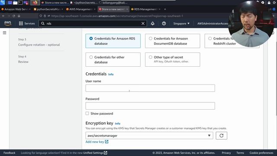
Task: Enable the Show password checkbox
Action: coord(87,114)
